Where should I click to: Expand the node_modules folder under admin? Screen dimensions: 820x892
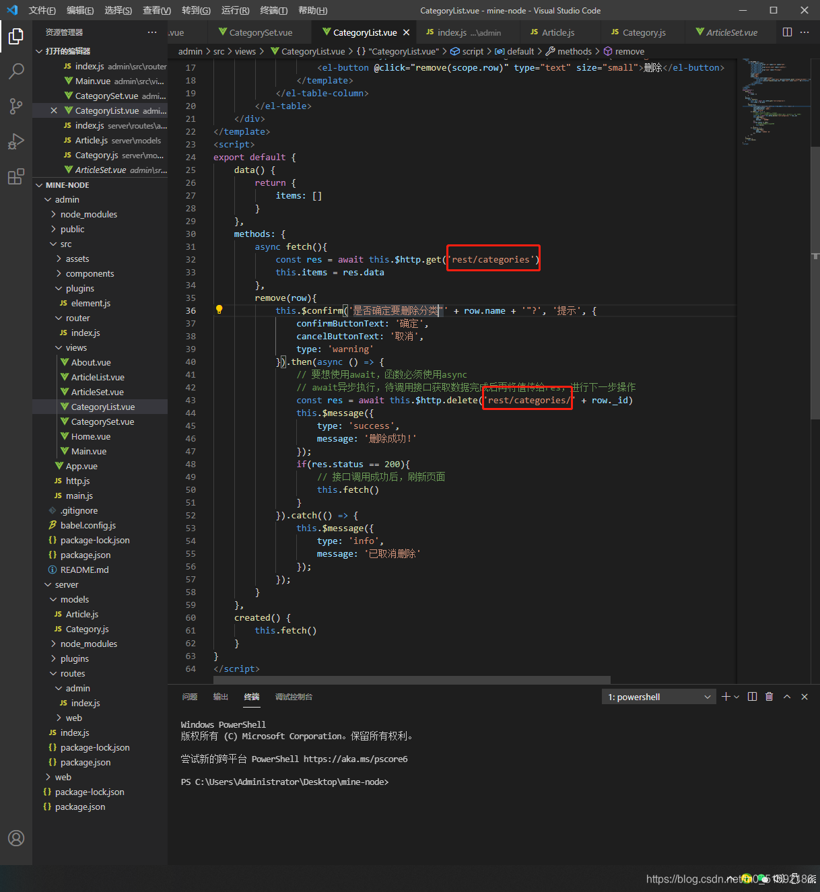pyautogui.click(x=100, y=214)
